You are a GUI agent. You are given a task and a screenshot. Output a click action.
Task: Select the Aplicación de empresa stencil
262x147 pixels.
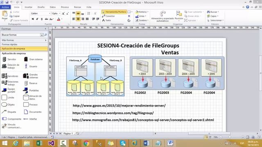click(x=24, y=49)
